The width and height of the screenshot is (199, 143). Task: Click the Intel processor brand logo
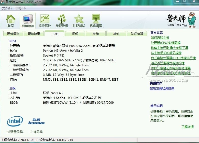15,121
